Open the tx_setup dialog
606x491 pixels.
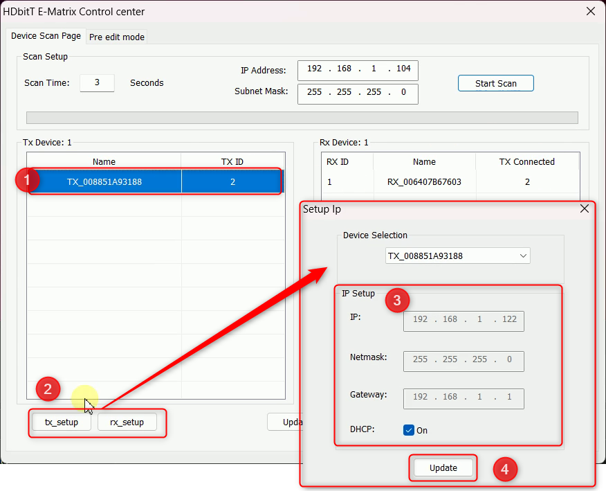click(x=61, y=422)
